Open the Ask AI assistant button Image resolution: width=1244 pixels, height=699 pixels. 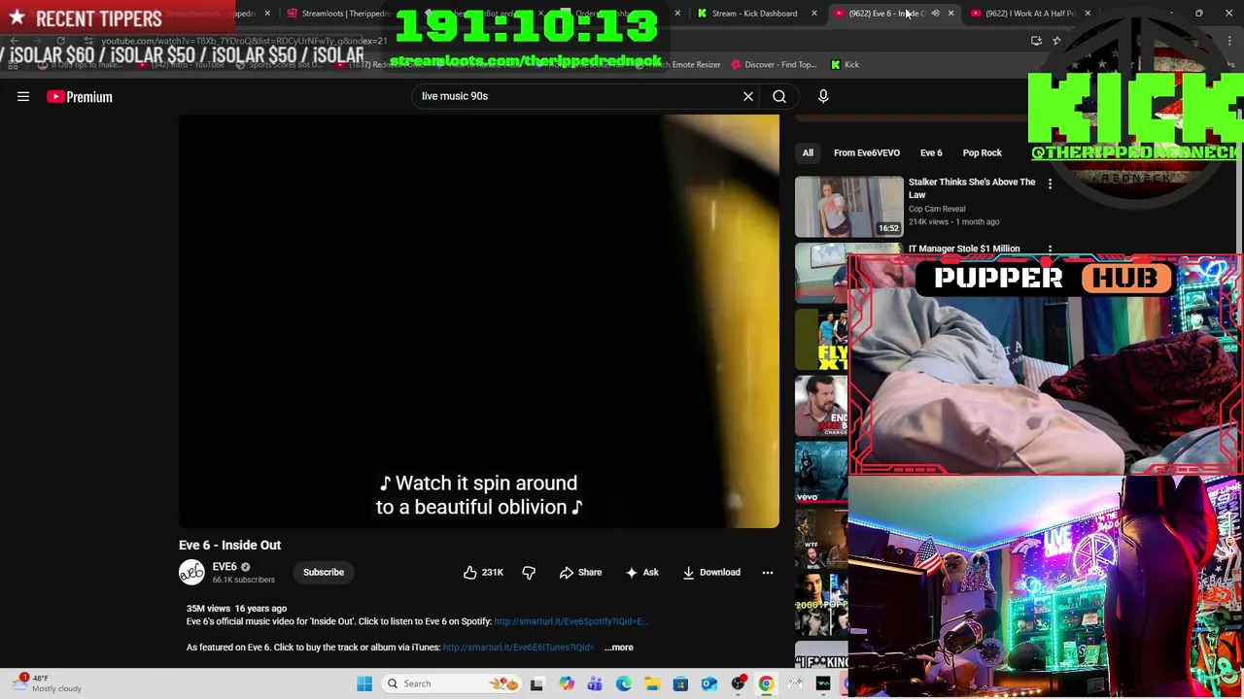tap(641, 573)
